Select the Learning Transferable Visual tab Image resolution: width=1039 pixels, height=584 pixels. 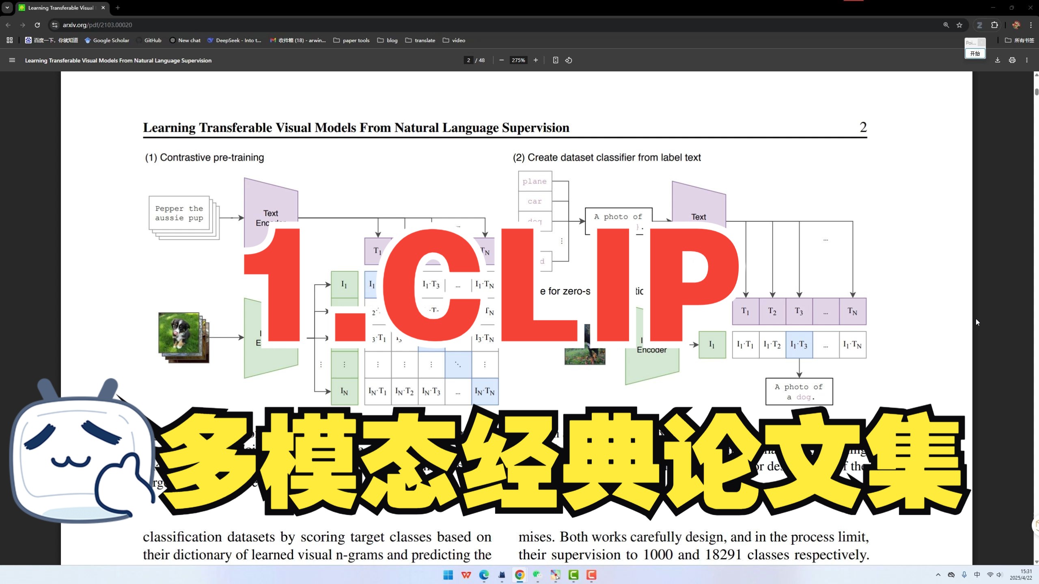tap(61, 8)
